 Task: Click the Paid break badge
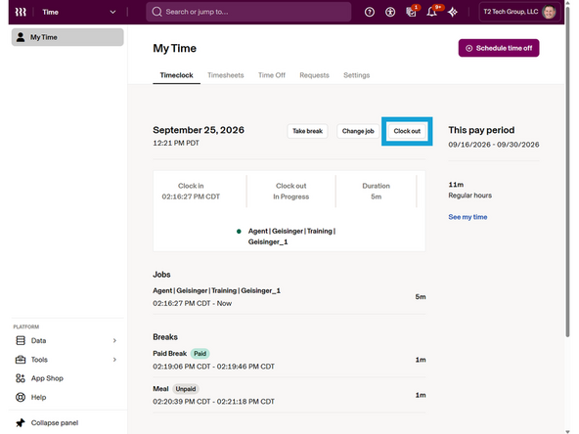coord(200,354)
